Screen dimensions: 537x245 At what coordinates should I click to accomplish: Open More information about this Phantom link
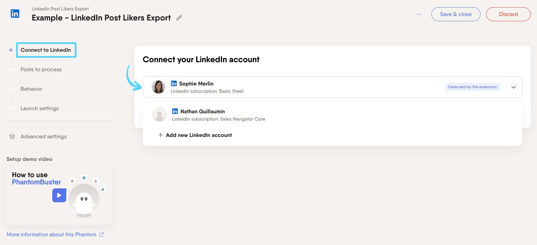pos(52,235)
